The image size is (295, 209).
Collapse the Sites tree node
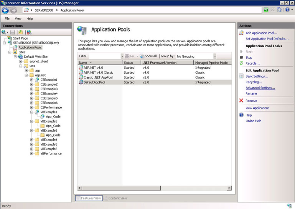tap(10, 52)
